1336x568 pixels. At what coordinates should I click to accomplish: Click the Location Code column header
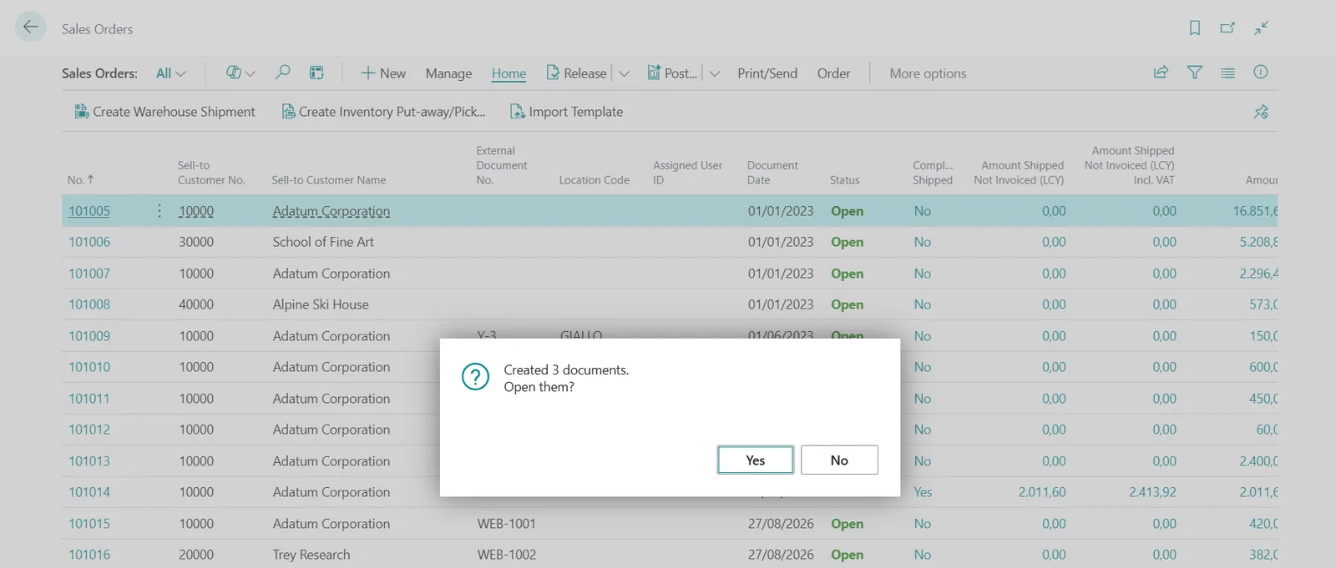point(595,180)
